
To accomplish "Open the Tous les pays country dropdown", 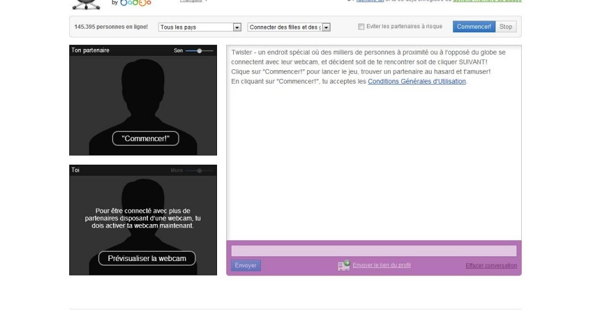I will point(200,27).
